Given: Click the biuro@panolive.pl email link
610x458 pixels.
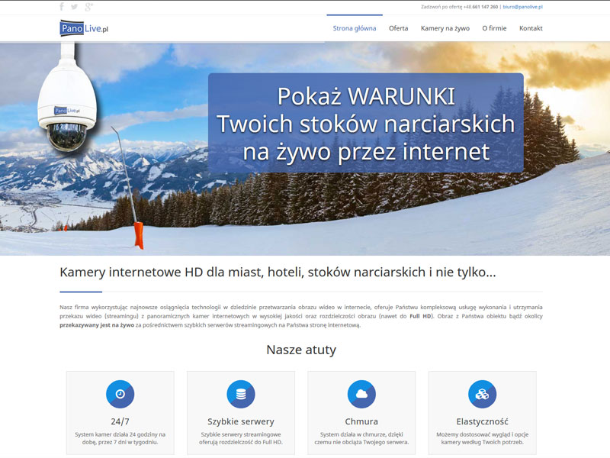Looking at the screenshot, I should point(522,7).
